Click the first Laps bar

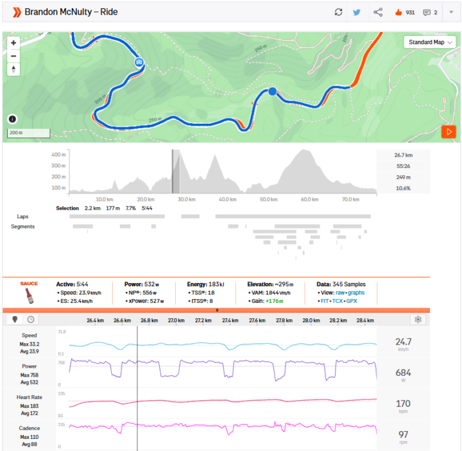click(118, 217)
